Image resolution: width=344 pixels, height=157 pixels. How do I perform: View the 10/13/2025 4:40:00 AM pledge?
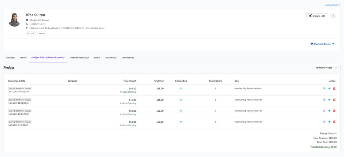pos(329,88)
